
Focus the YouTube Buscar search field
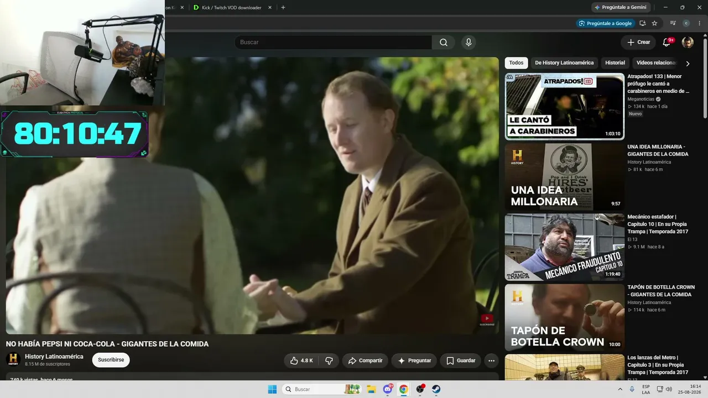coord(333,43)
